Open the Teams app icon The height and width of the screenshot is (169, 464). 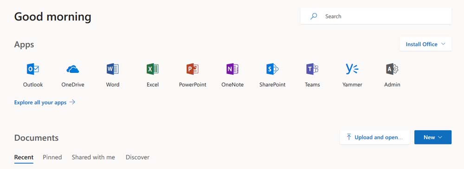coord(312,69)
